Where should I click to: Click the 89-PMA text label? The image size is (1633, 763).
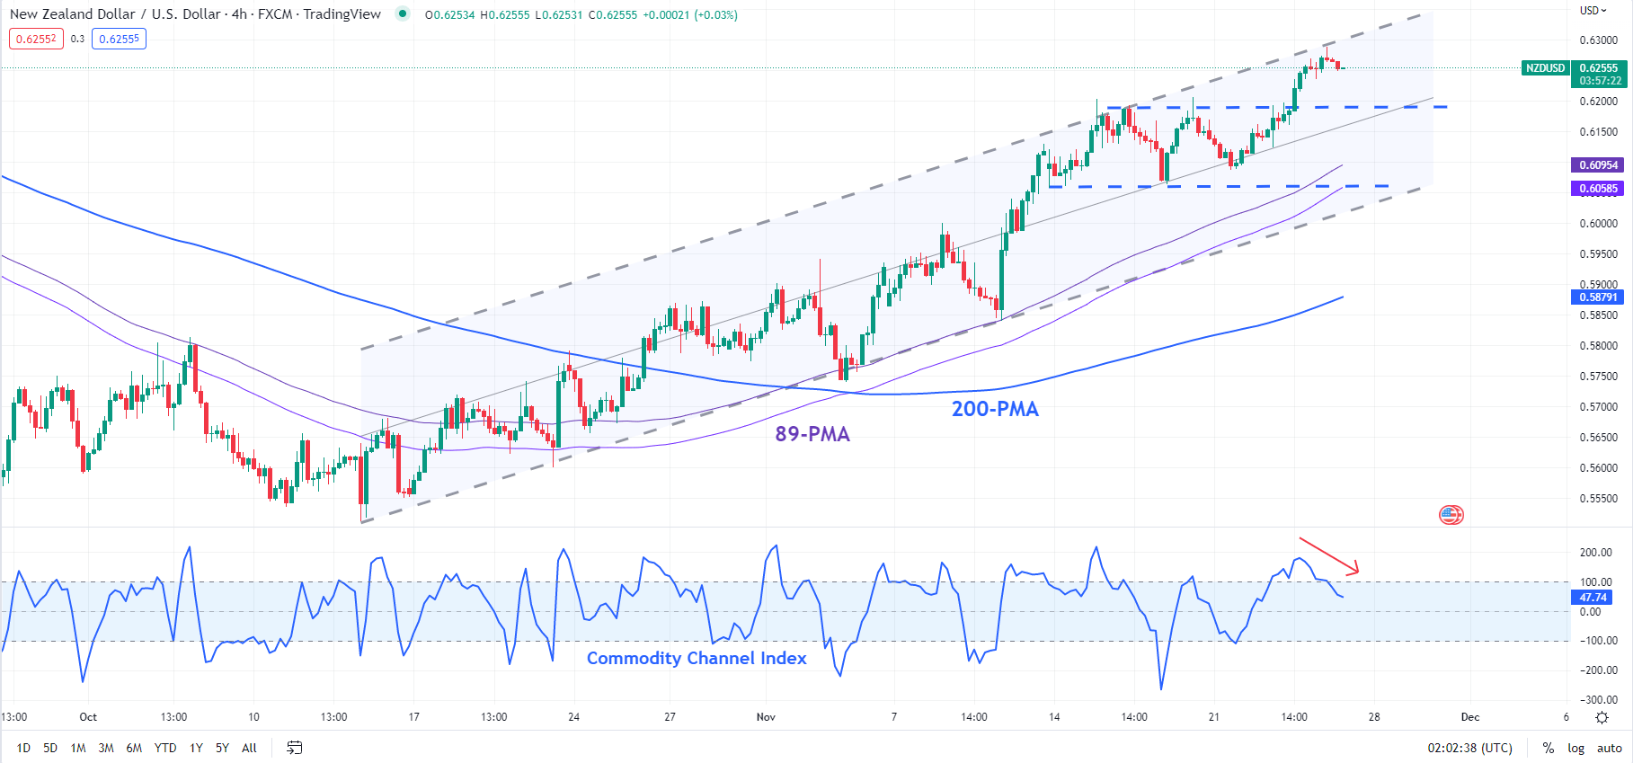(812, 434)
